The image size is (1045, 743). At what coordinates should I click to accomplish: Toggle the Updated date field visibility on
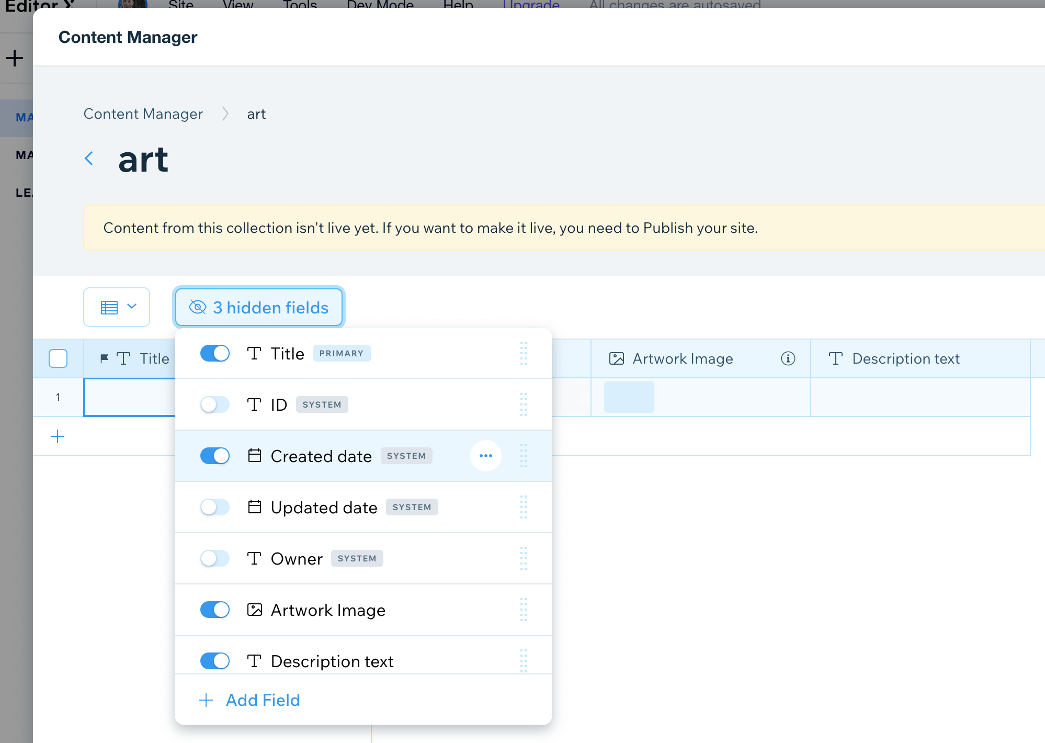pos(214,506)
